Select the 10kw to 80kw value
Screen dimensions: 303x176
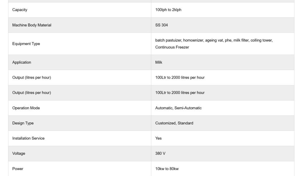pos(167,169)
